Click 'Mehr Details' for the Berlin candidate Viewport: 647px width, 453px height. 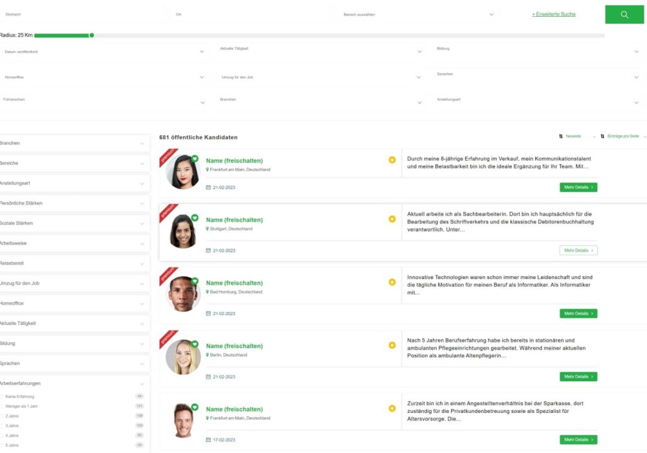pyautogui.click(x=578, y=377)
